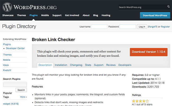
Task: Click the Log in button
Action: coord(142,27)
